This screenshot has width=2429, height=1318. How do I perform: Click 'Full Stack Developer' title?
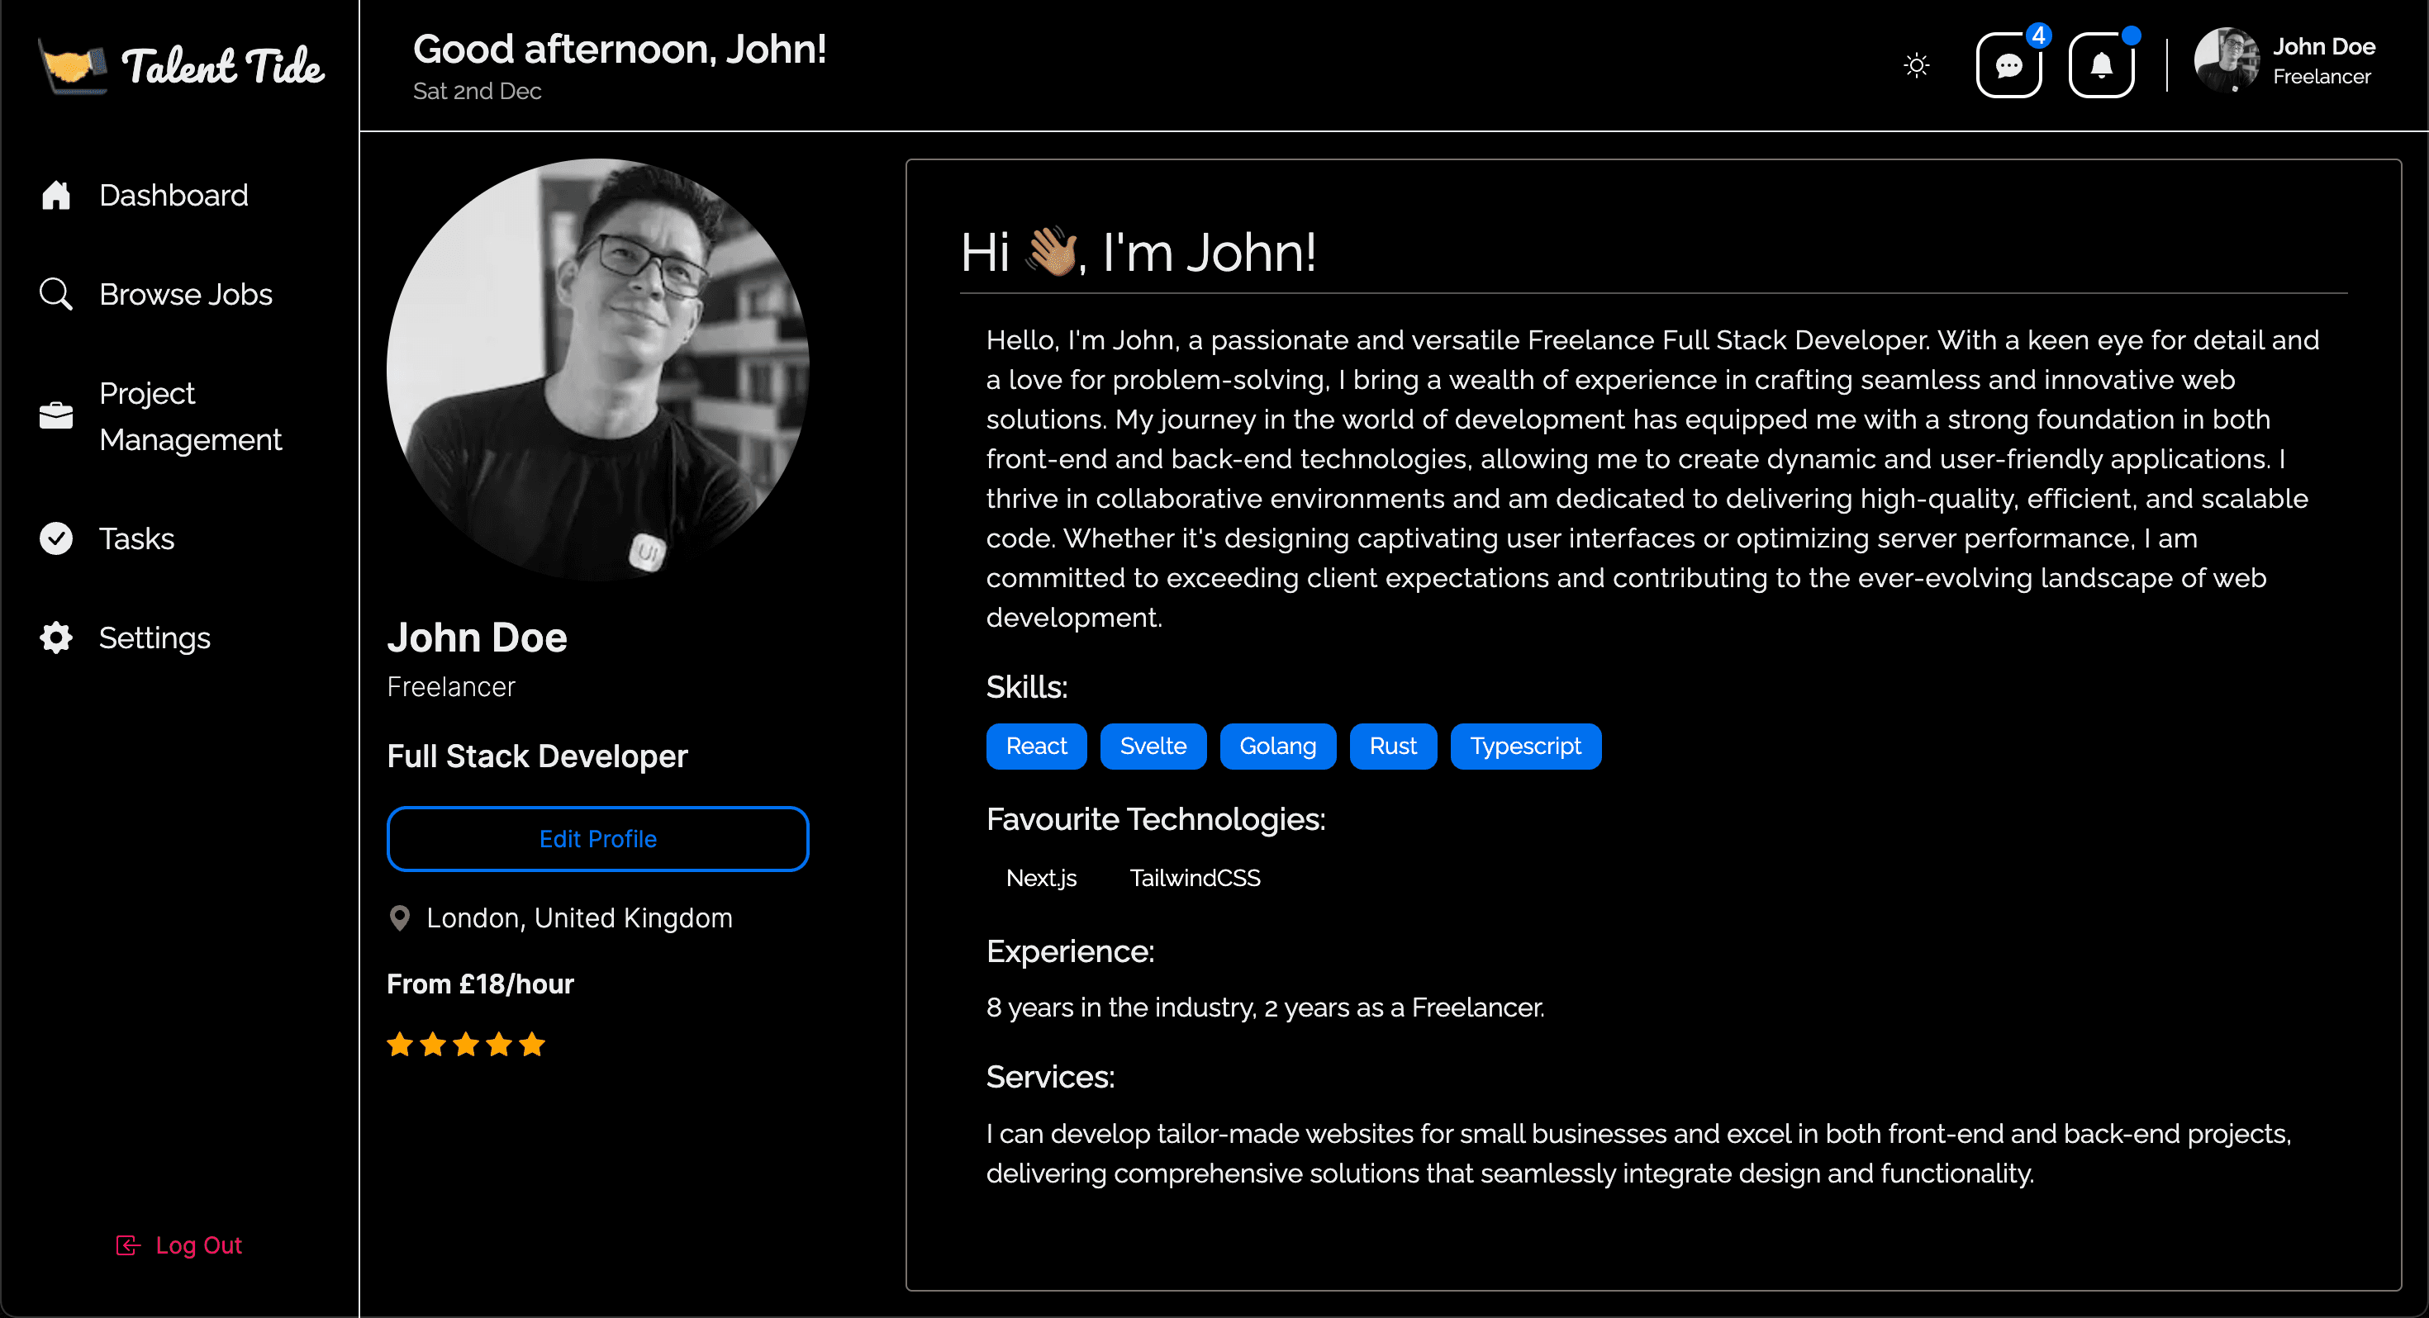coord(538,757)
